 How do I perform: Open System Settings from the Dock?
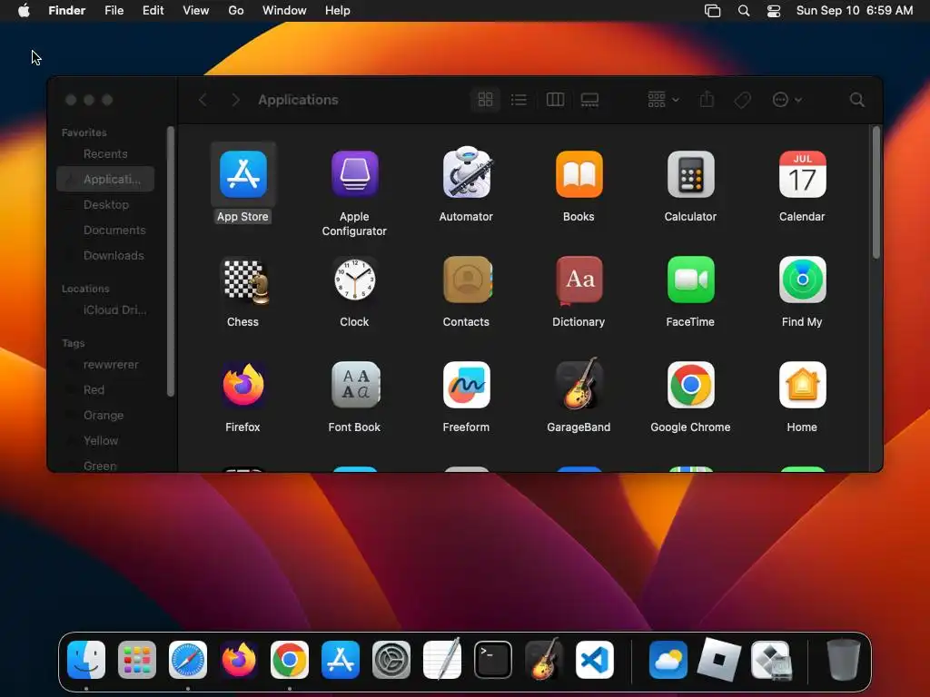coord(391,660)
